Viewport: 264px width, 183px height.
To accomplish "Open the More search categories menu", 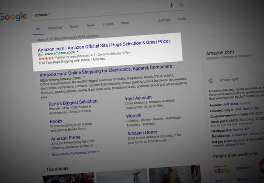I will (125, 23).
